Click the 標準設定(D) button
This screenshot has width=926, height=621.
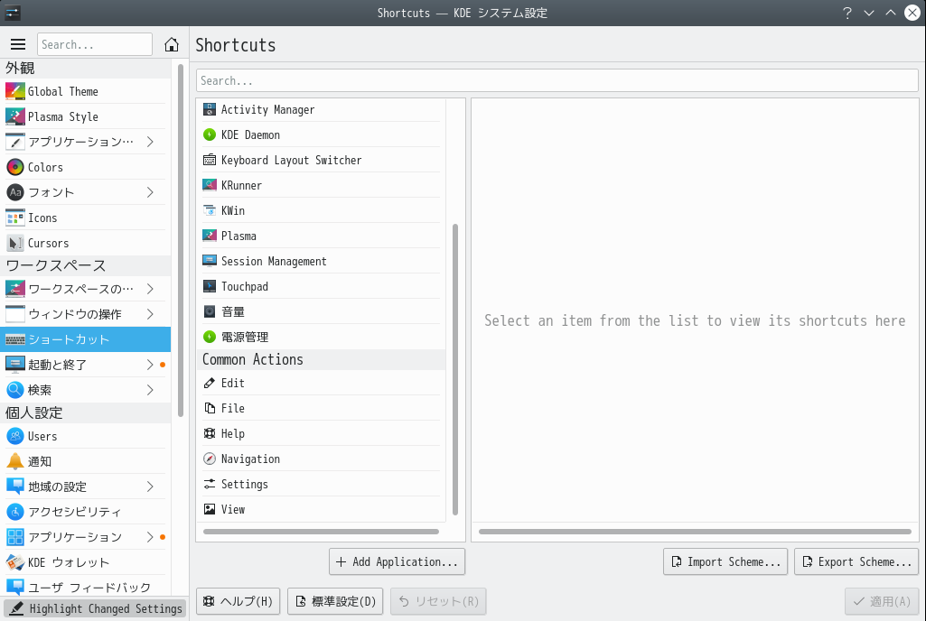coord(335,601)
